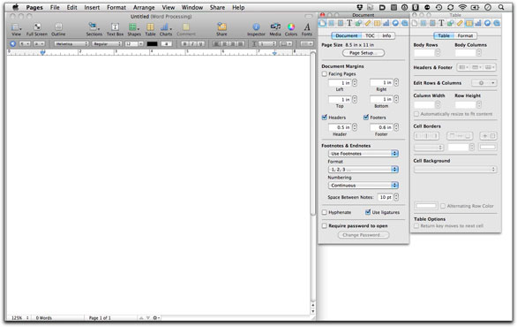Viewport: 517px width, 327px height.
Task: Select Text inspector icon in Table inspector window
Action: click(441, 23)
